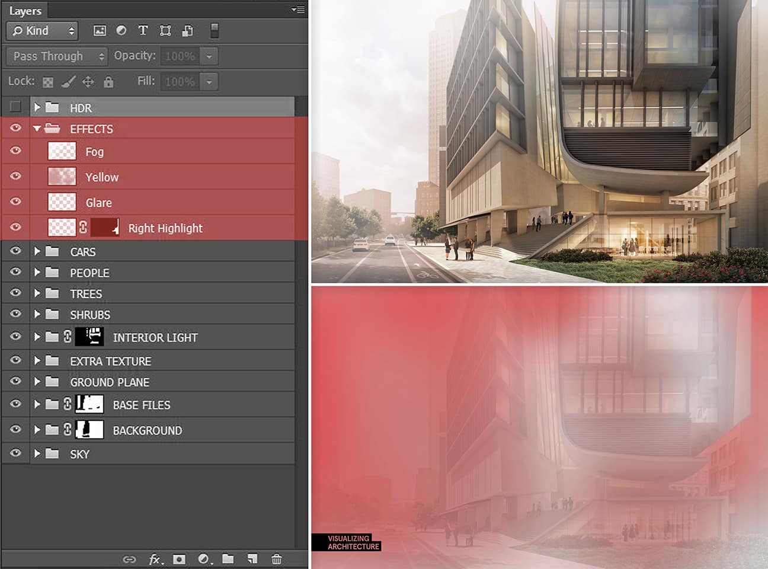768x569 pixels.
Task: Open the fx layer style menu
Action: coord(156,559)
